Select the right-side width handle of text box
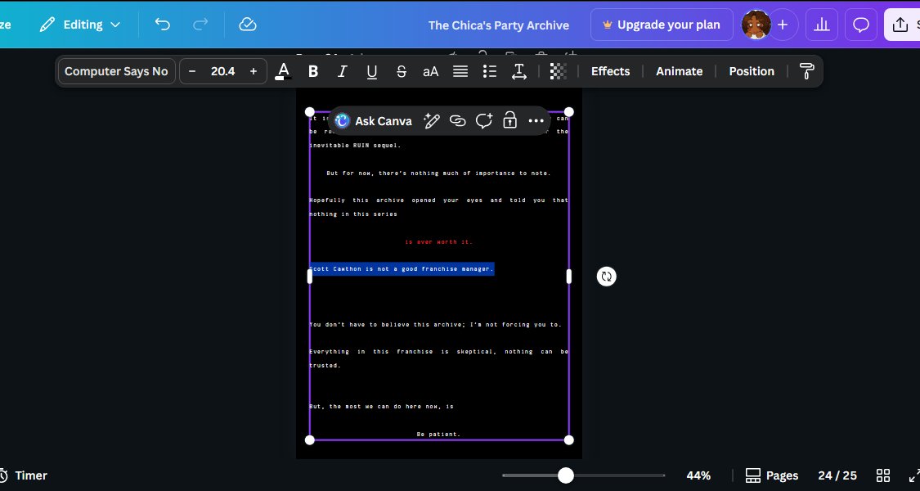The width and height of the screenshot is (920, 491). pos(568,277)
